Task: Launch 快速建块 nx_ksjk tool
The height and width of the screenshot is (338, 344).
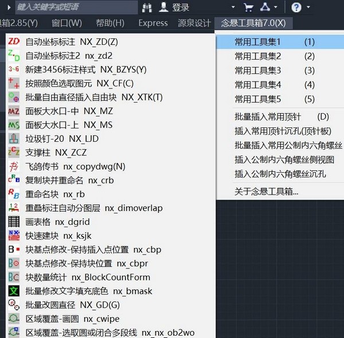Action: coord(58,236)
